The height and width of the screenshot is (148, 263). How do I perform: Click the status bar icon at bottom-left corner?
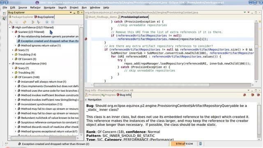(6, 144)
